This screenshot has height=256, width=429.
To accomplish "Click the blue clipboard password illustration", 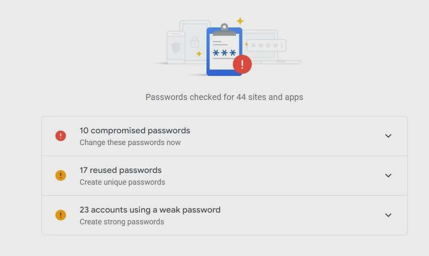I will click(224, 50).
